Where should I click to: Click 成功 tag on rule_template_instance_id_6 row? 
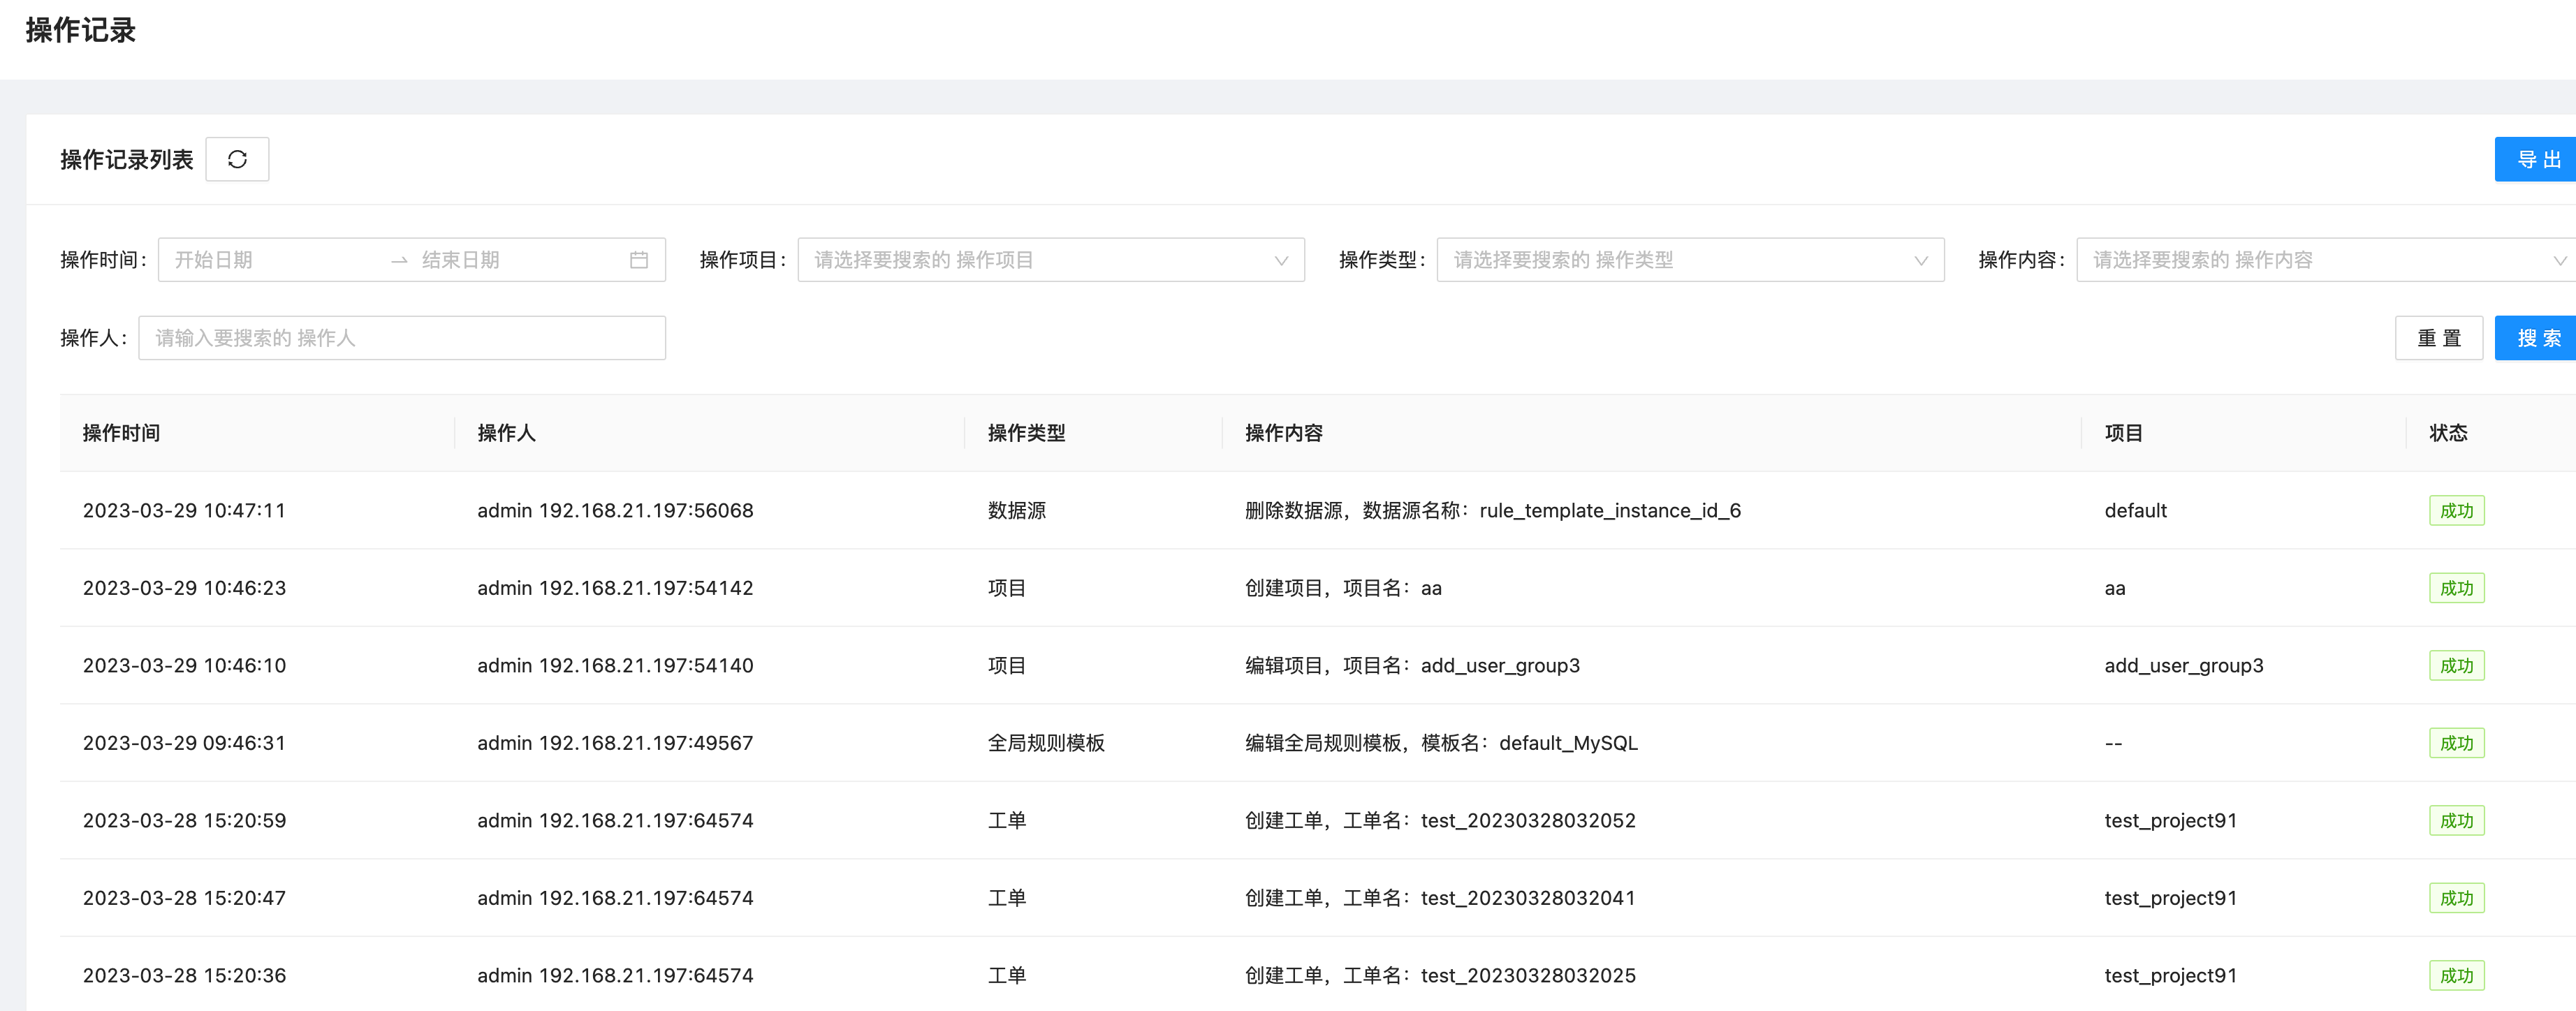pyautogui.click(x=2456, y=511)
